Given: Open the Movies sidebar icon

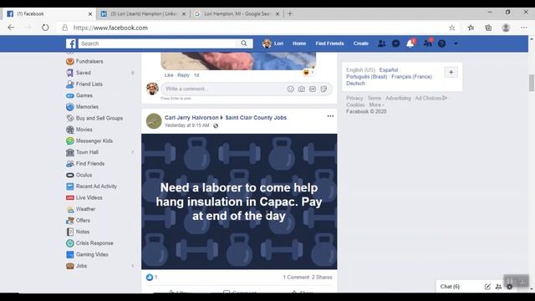Looking at the screenshot, I should pos(70,130).
